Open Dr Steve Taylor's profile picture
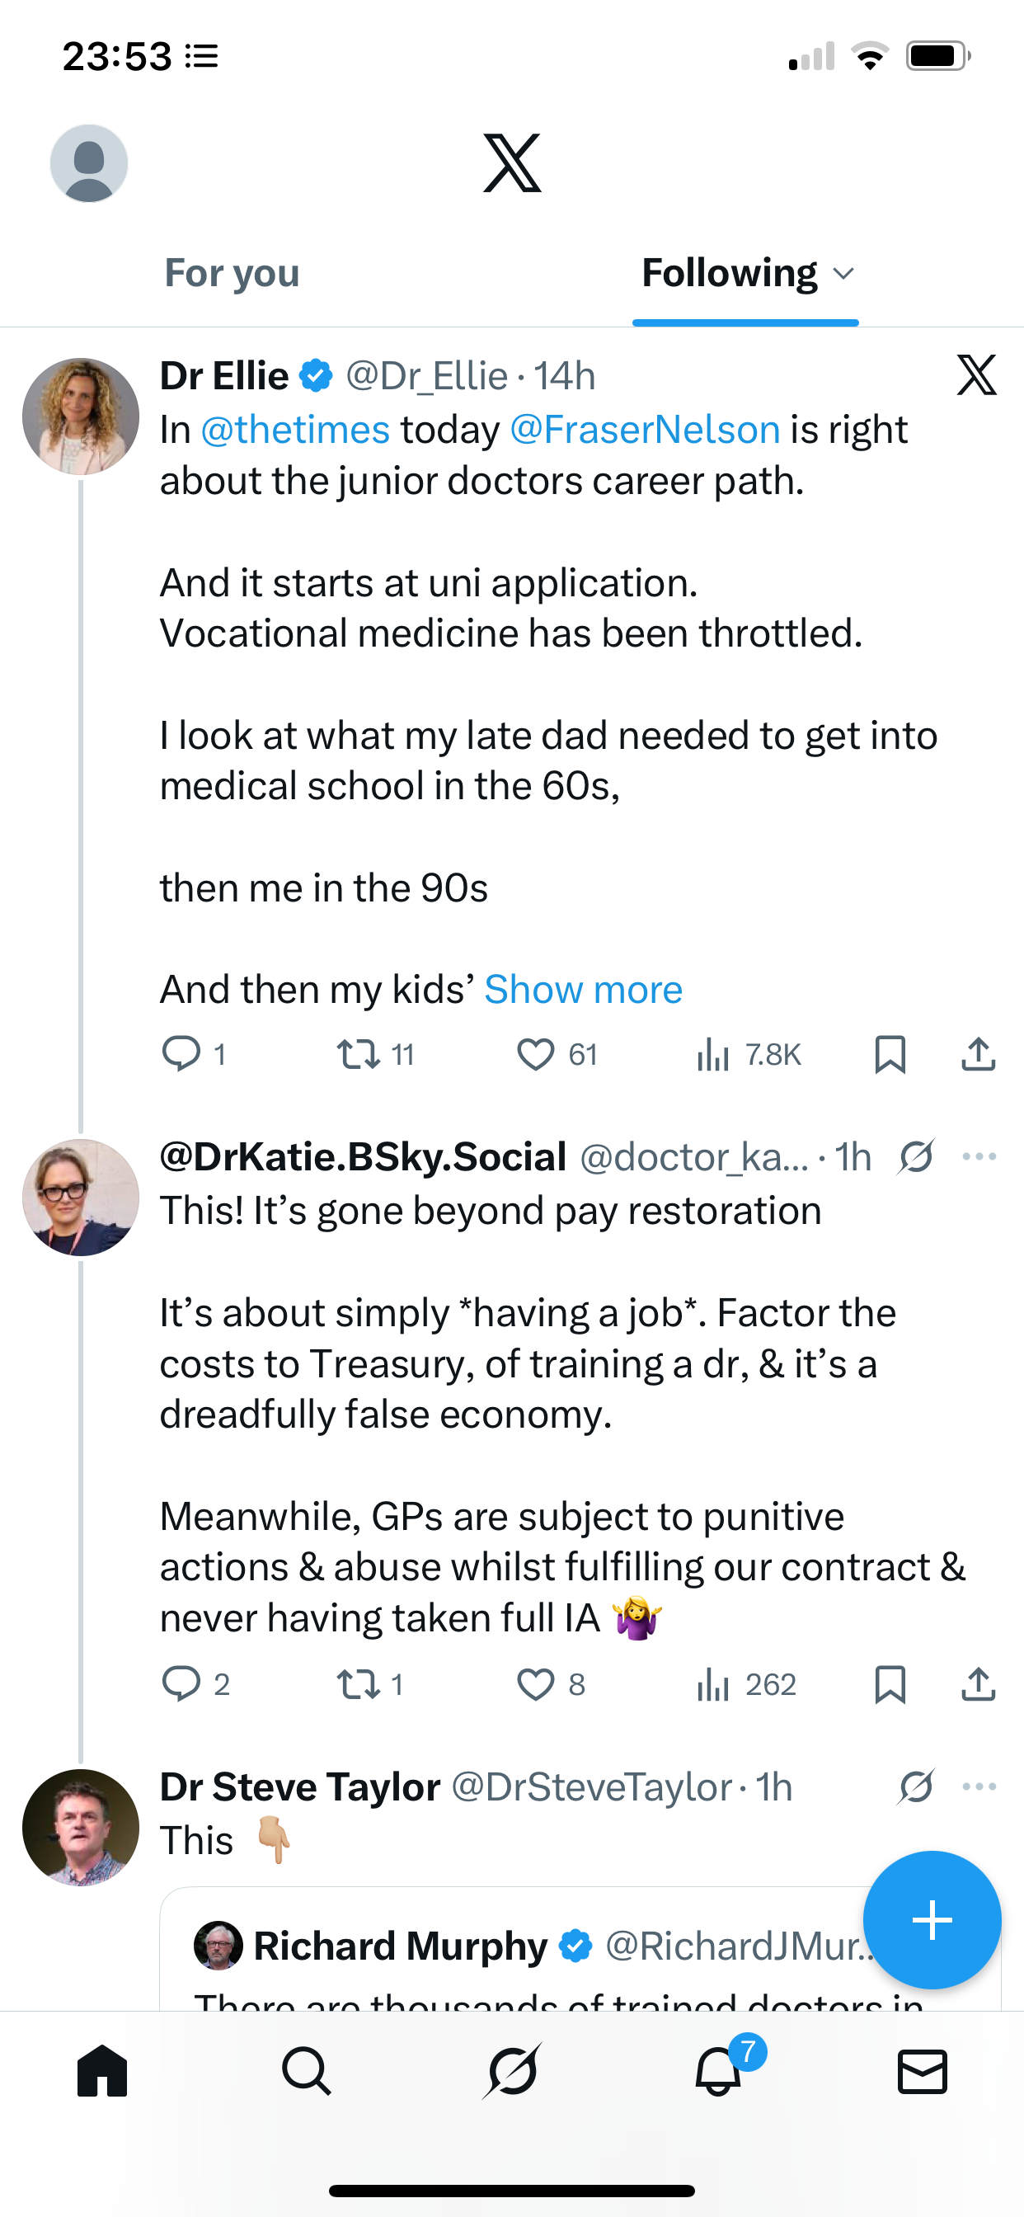The width and height of the screenshot is (1024, 2217). click(81, 1826)
